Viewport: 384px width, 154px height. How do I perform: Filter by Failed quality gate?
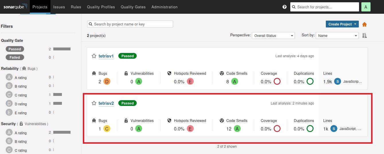[x=15, y=57]
